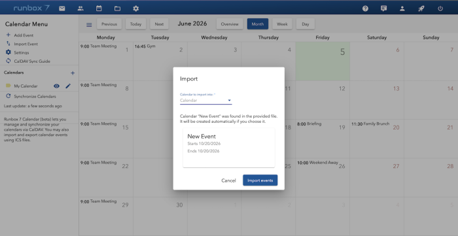Switch to Day view
458x236 pixels.
pos(306,24)
